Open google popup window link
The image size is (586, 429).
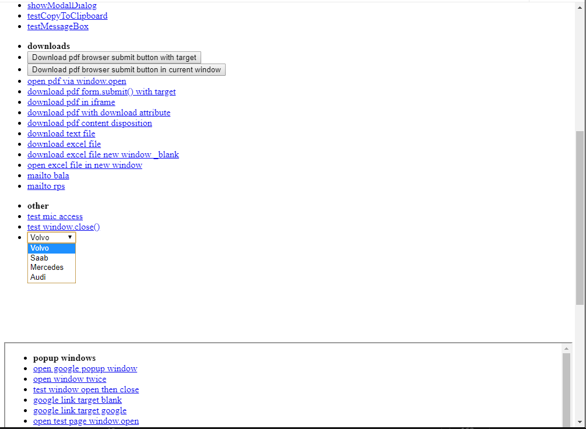tap(85, 368)
